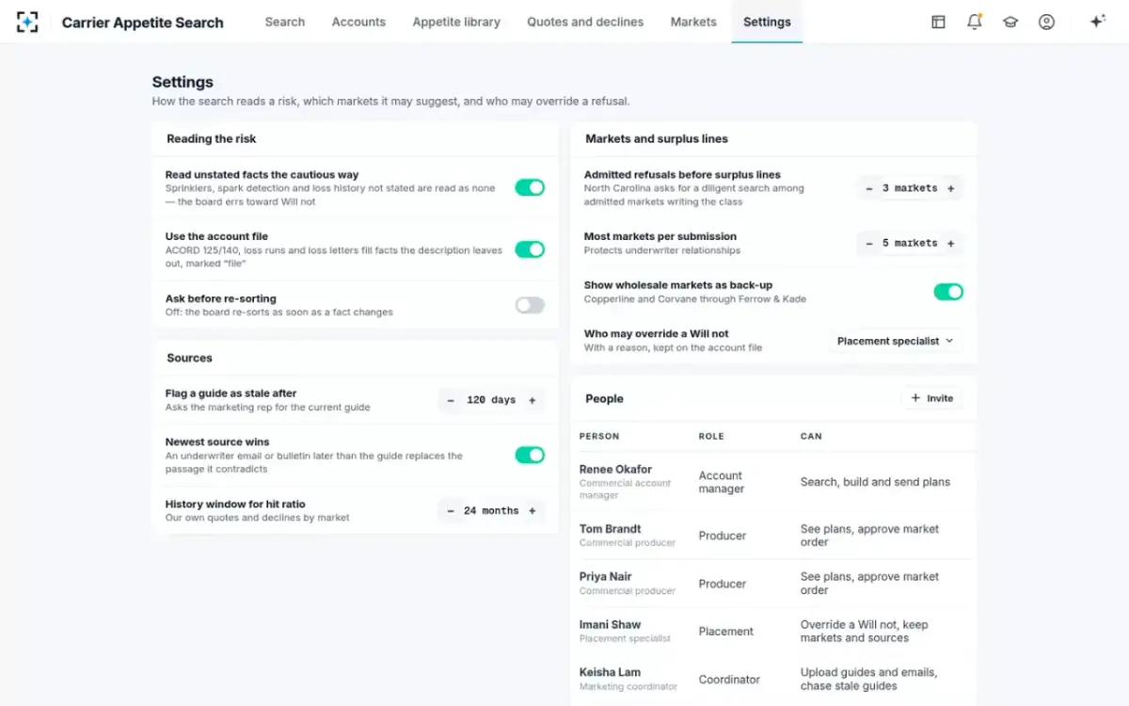Increase stale guide days with plus
Image resolution: width=1129 pixels, height=706 pixels.
pyautogui.click(x=532, y=400)
